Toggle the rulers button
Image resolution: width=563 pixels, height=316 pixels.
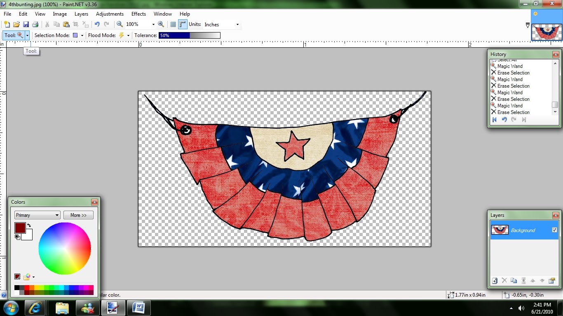point(182,24)
